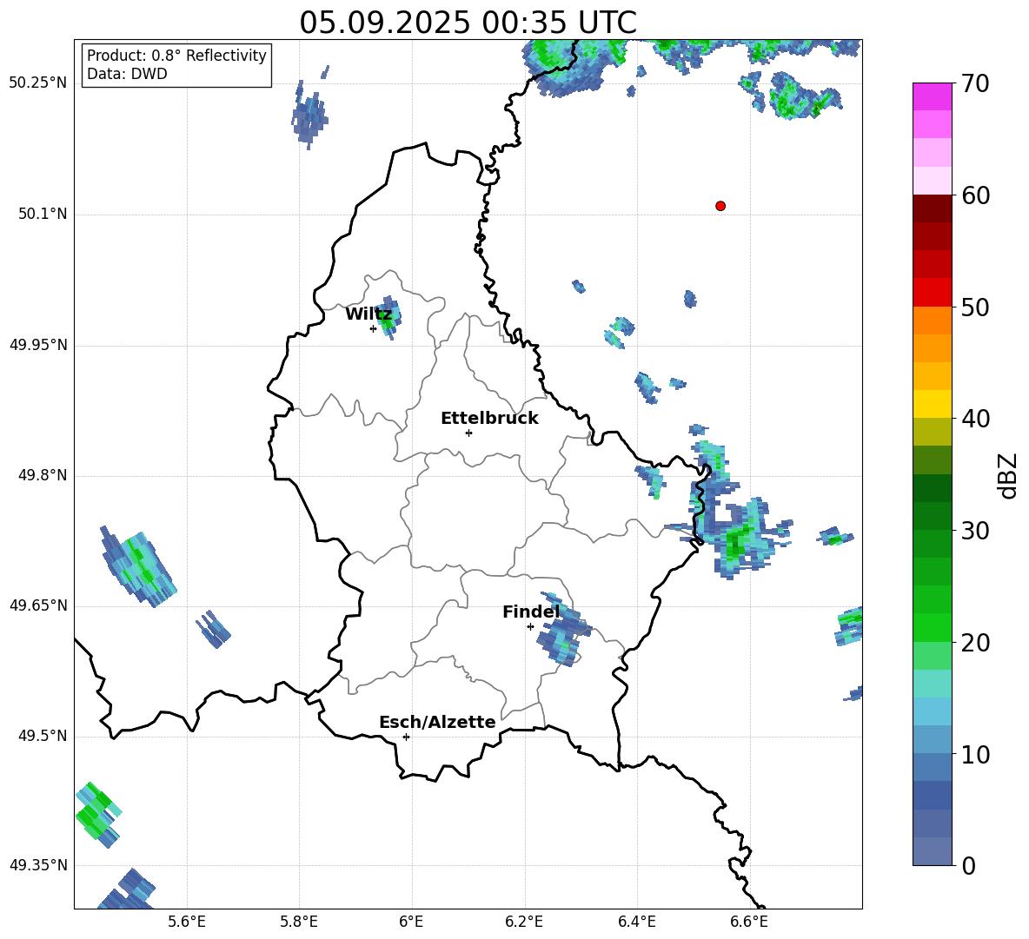Screen dimensions: 1029x939
Task: Click the dark red colorbar band just below 60
Action: click(932, 208)
